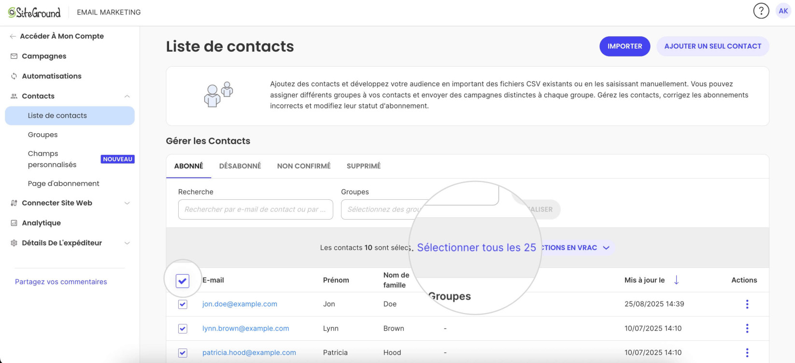Open Champs personnalisés in sidebar
795x363 pixels.
pos(52,159)
